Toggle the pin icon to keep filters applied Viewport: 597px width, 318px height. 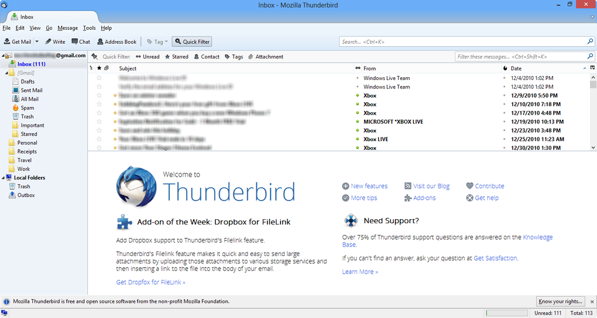[x=94, y=57]
